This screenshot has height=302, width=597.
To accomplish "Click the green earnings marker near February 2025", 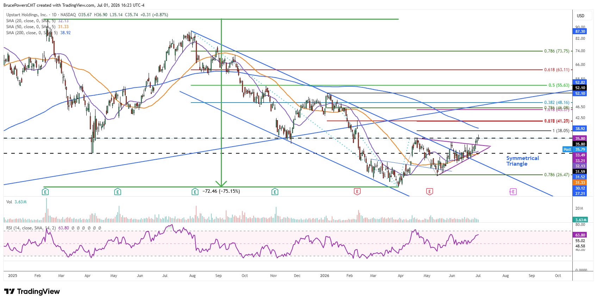I will 45,192.
